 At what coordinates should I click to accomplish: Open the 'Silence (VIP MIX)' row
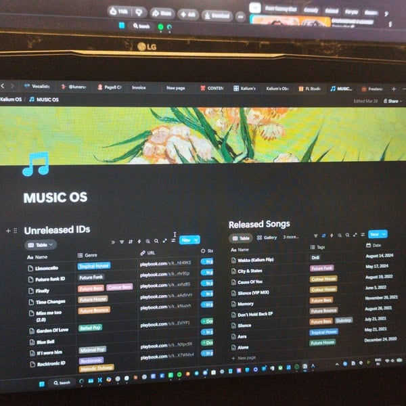point(253,293)
